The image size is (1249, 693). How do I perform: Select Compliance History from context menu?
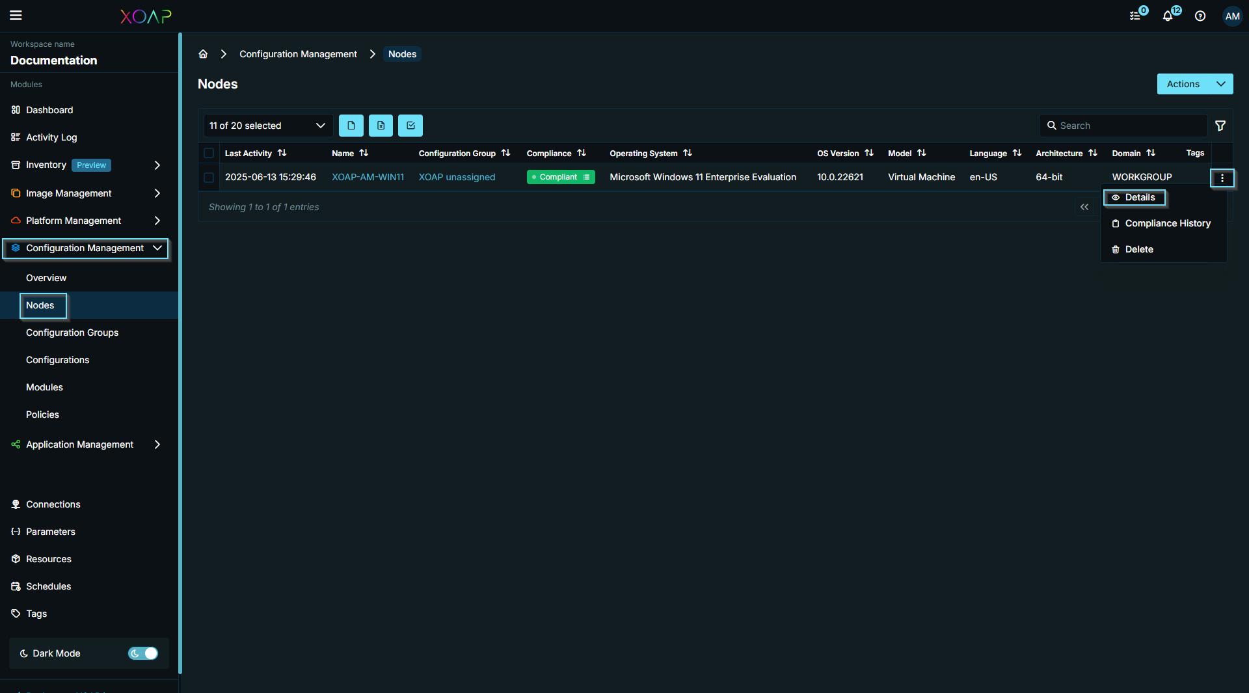click(x=1167, y=223)
